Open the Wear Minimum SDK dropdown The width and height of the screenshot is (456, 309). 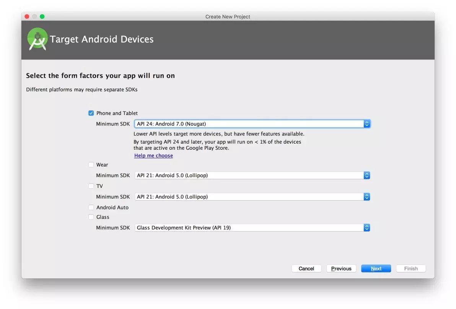(x=252, y=175)
